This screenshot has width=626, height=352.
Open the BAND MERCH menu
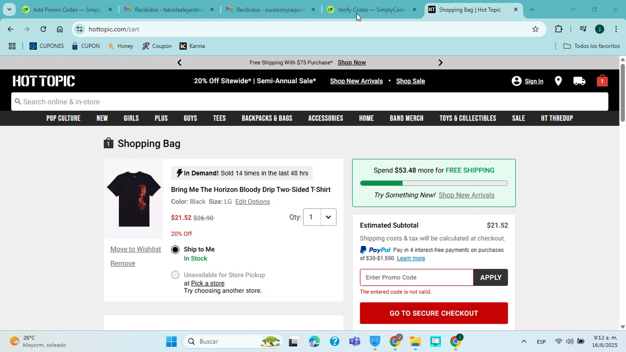[x=406, y=118]
